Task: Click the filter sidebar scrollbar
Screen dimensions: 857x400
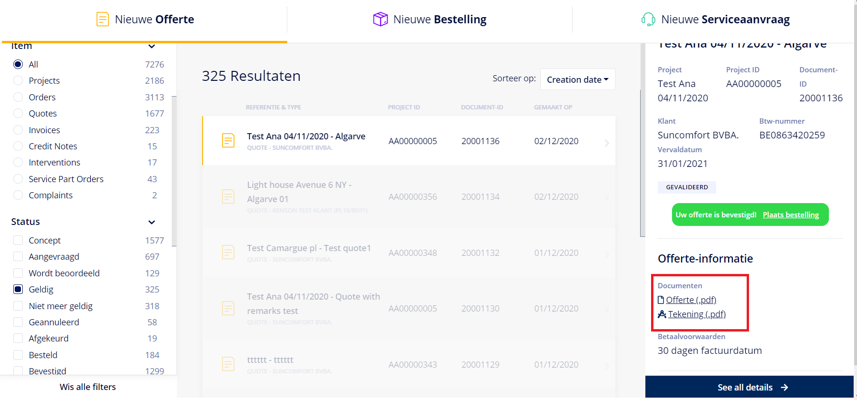Action: tap(174, 171)
